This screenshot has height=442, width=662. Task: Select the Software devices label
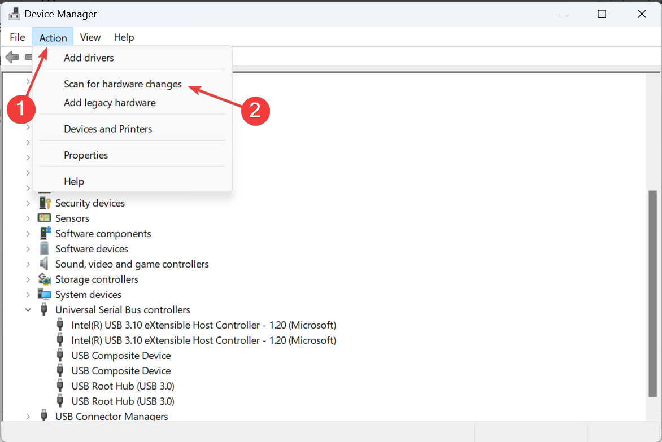(x=92, y=249)
